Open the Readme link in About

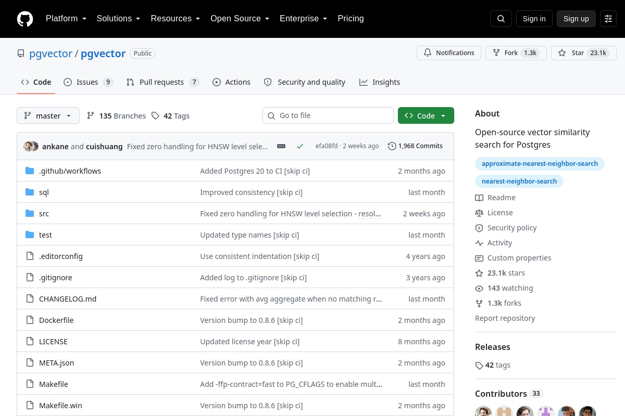pos(495,198)
